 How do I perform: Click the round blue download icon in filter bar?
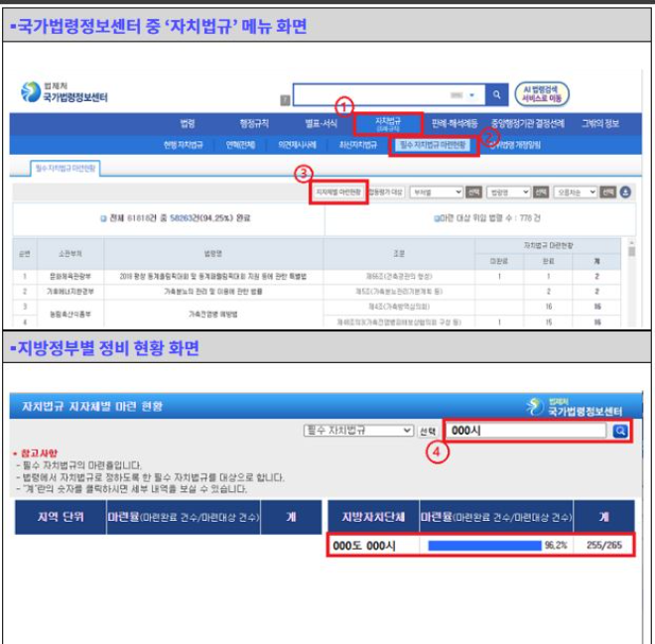tap(625, 193)
